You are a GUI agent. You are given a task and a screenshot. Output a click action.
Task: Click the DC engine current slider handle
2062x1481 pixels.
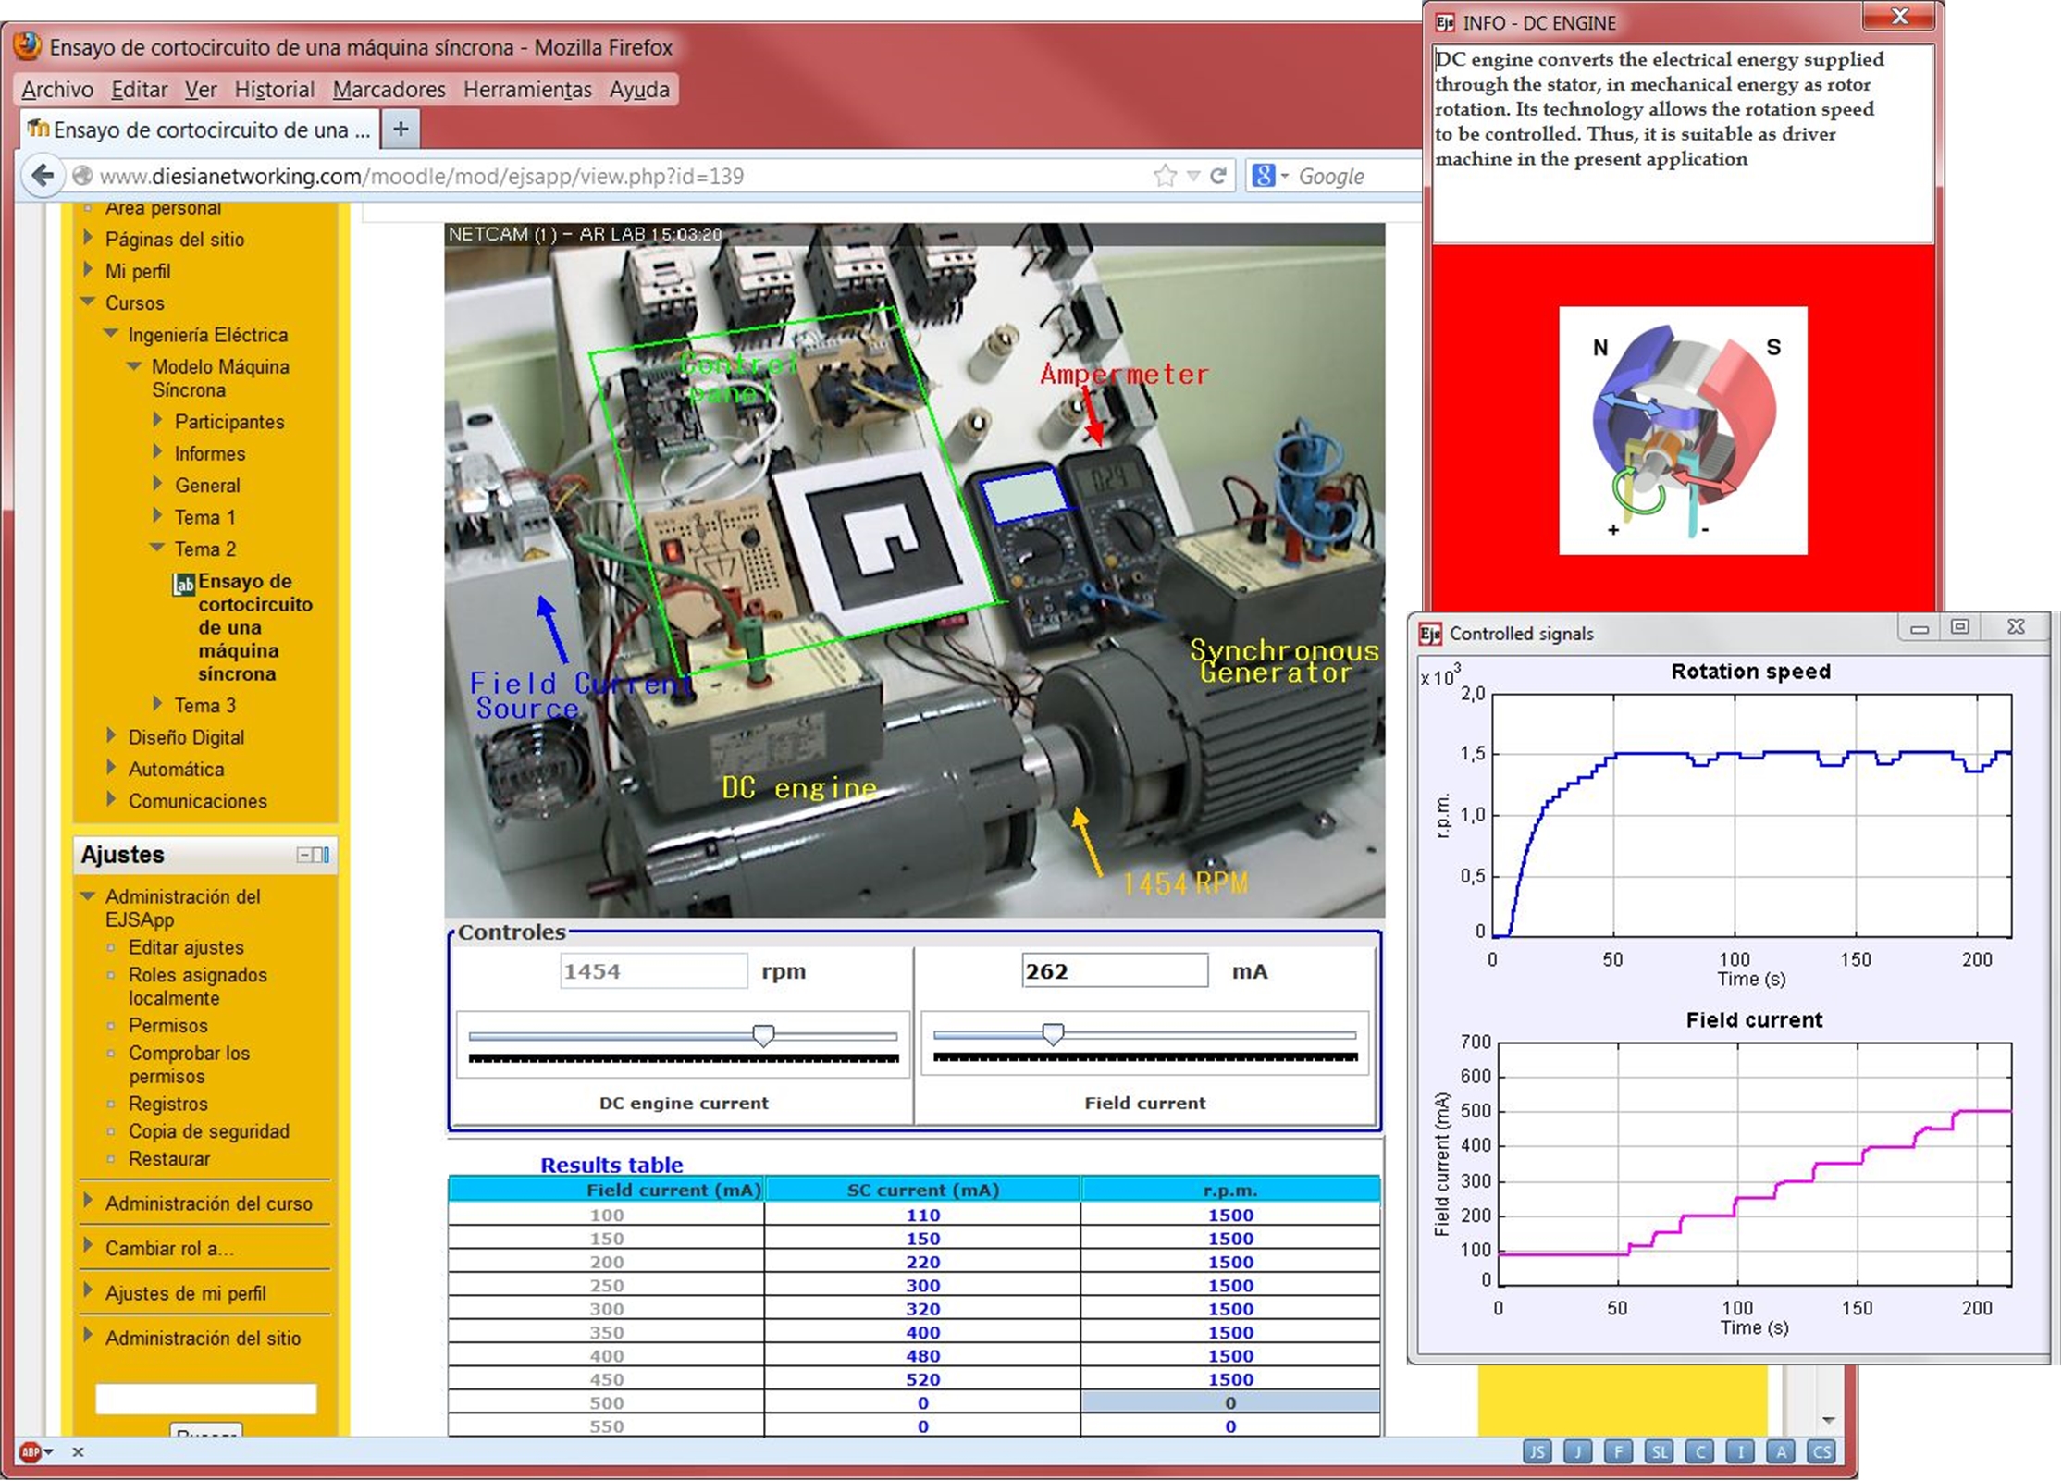click(763, 1035)
